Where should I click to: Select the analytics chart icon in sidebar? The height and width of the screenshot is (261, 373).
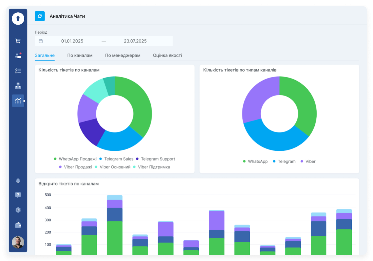pos(18,101)
